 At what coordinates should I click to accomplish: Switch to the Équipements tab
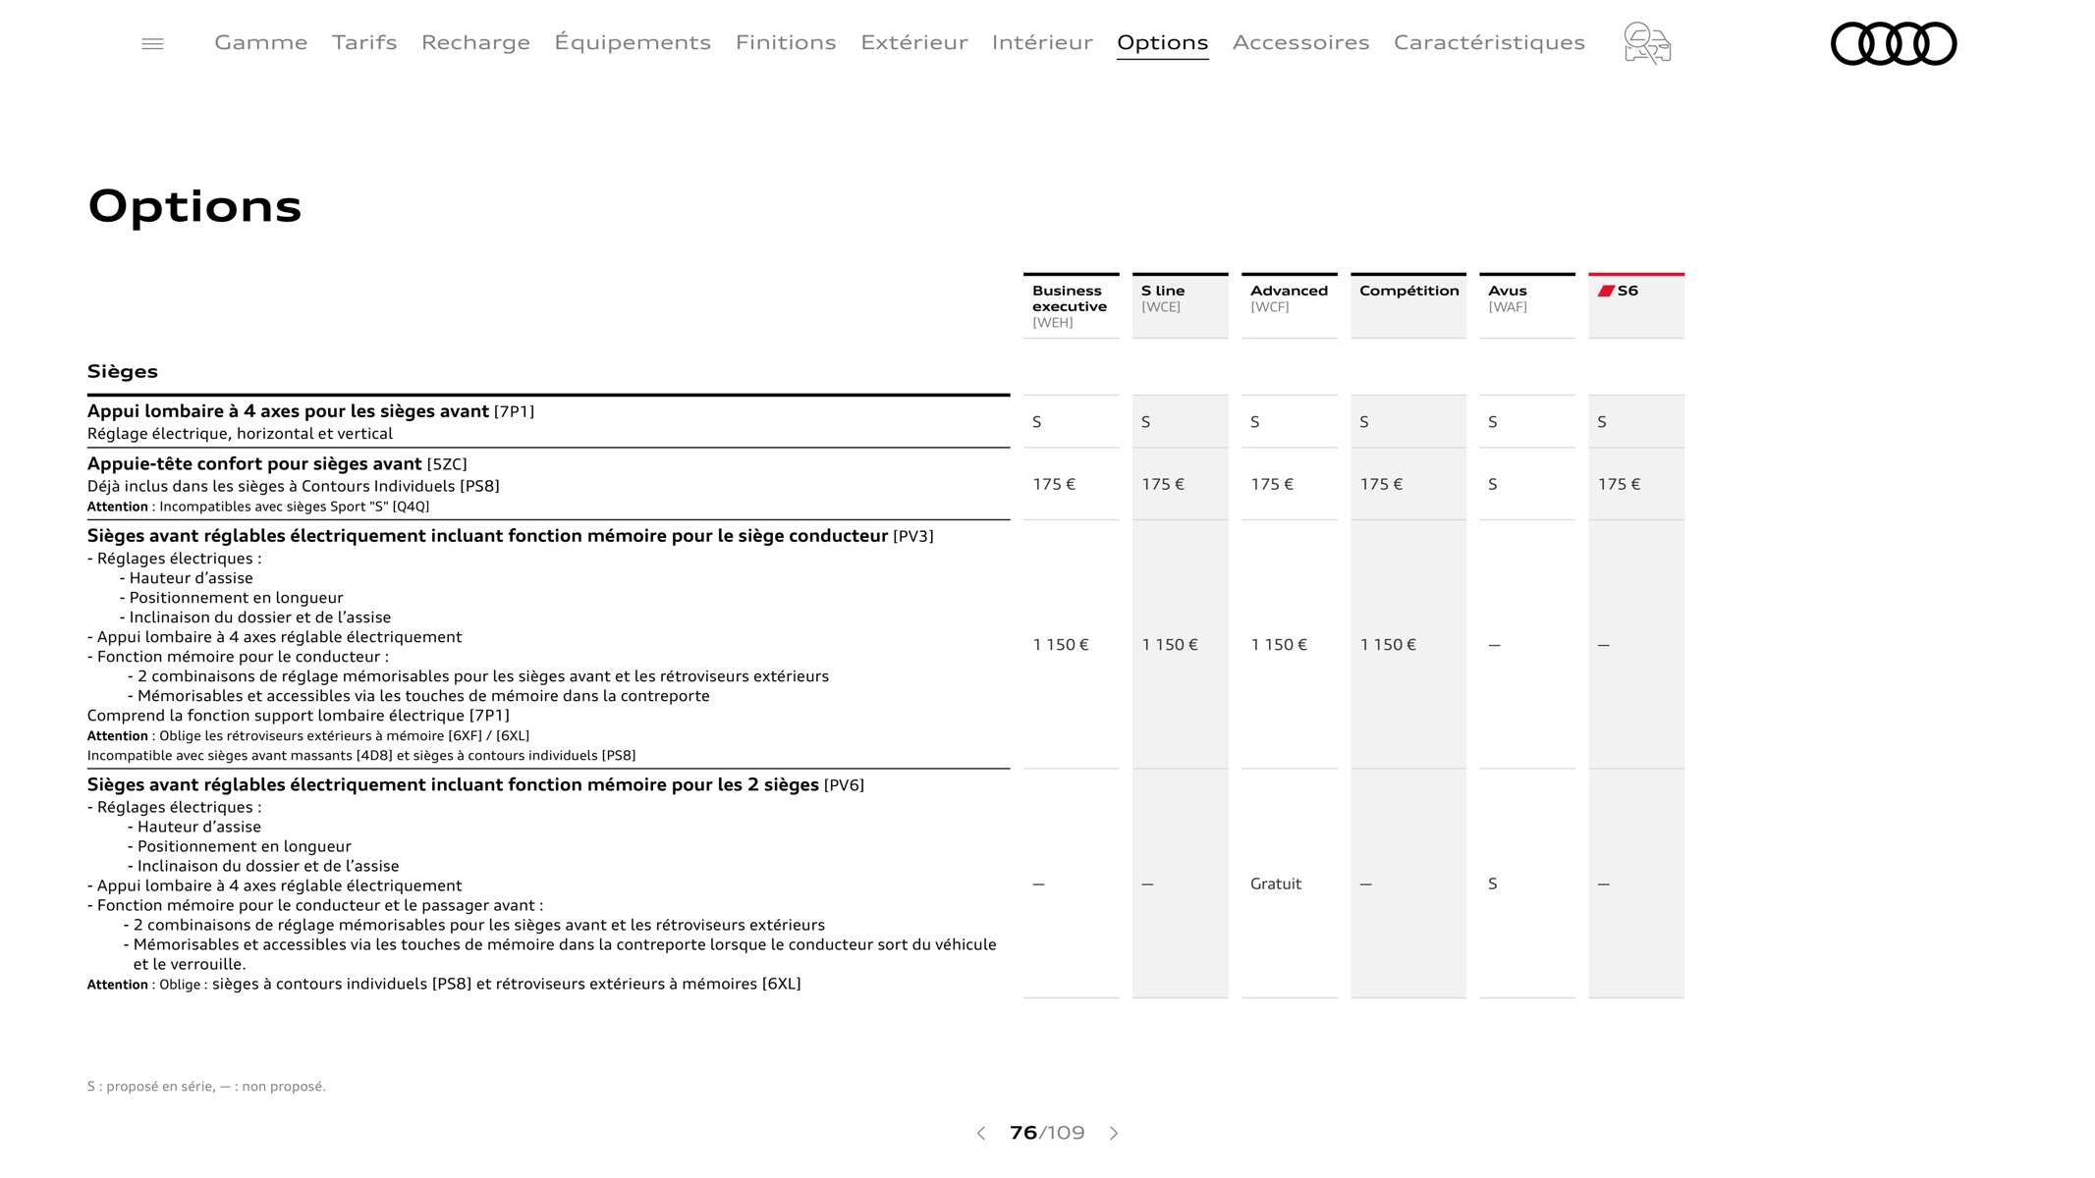tap(633, 42)
